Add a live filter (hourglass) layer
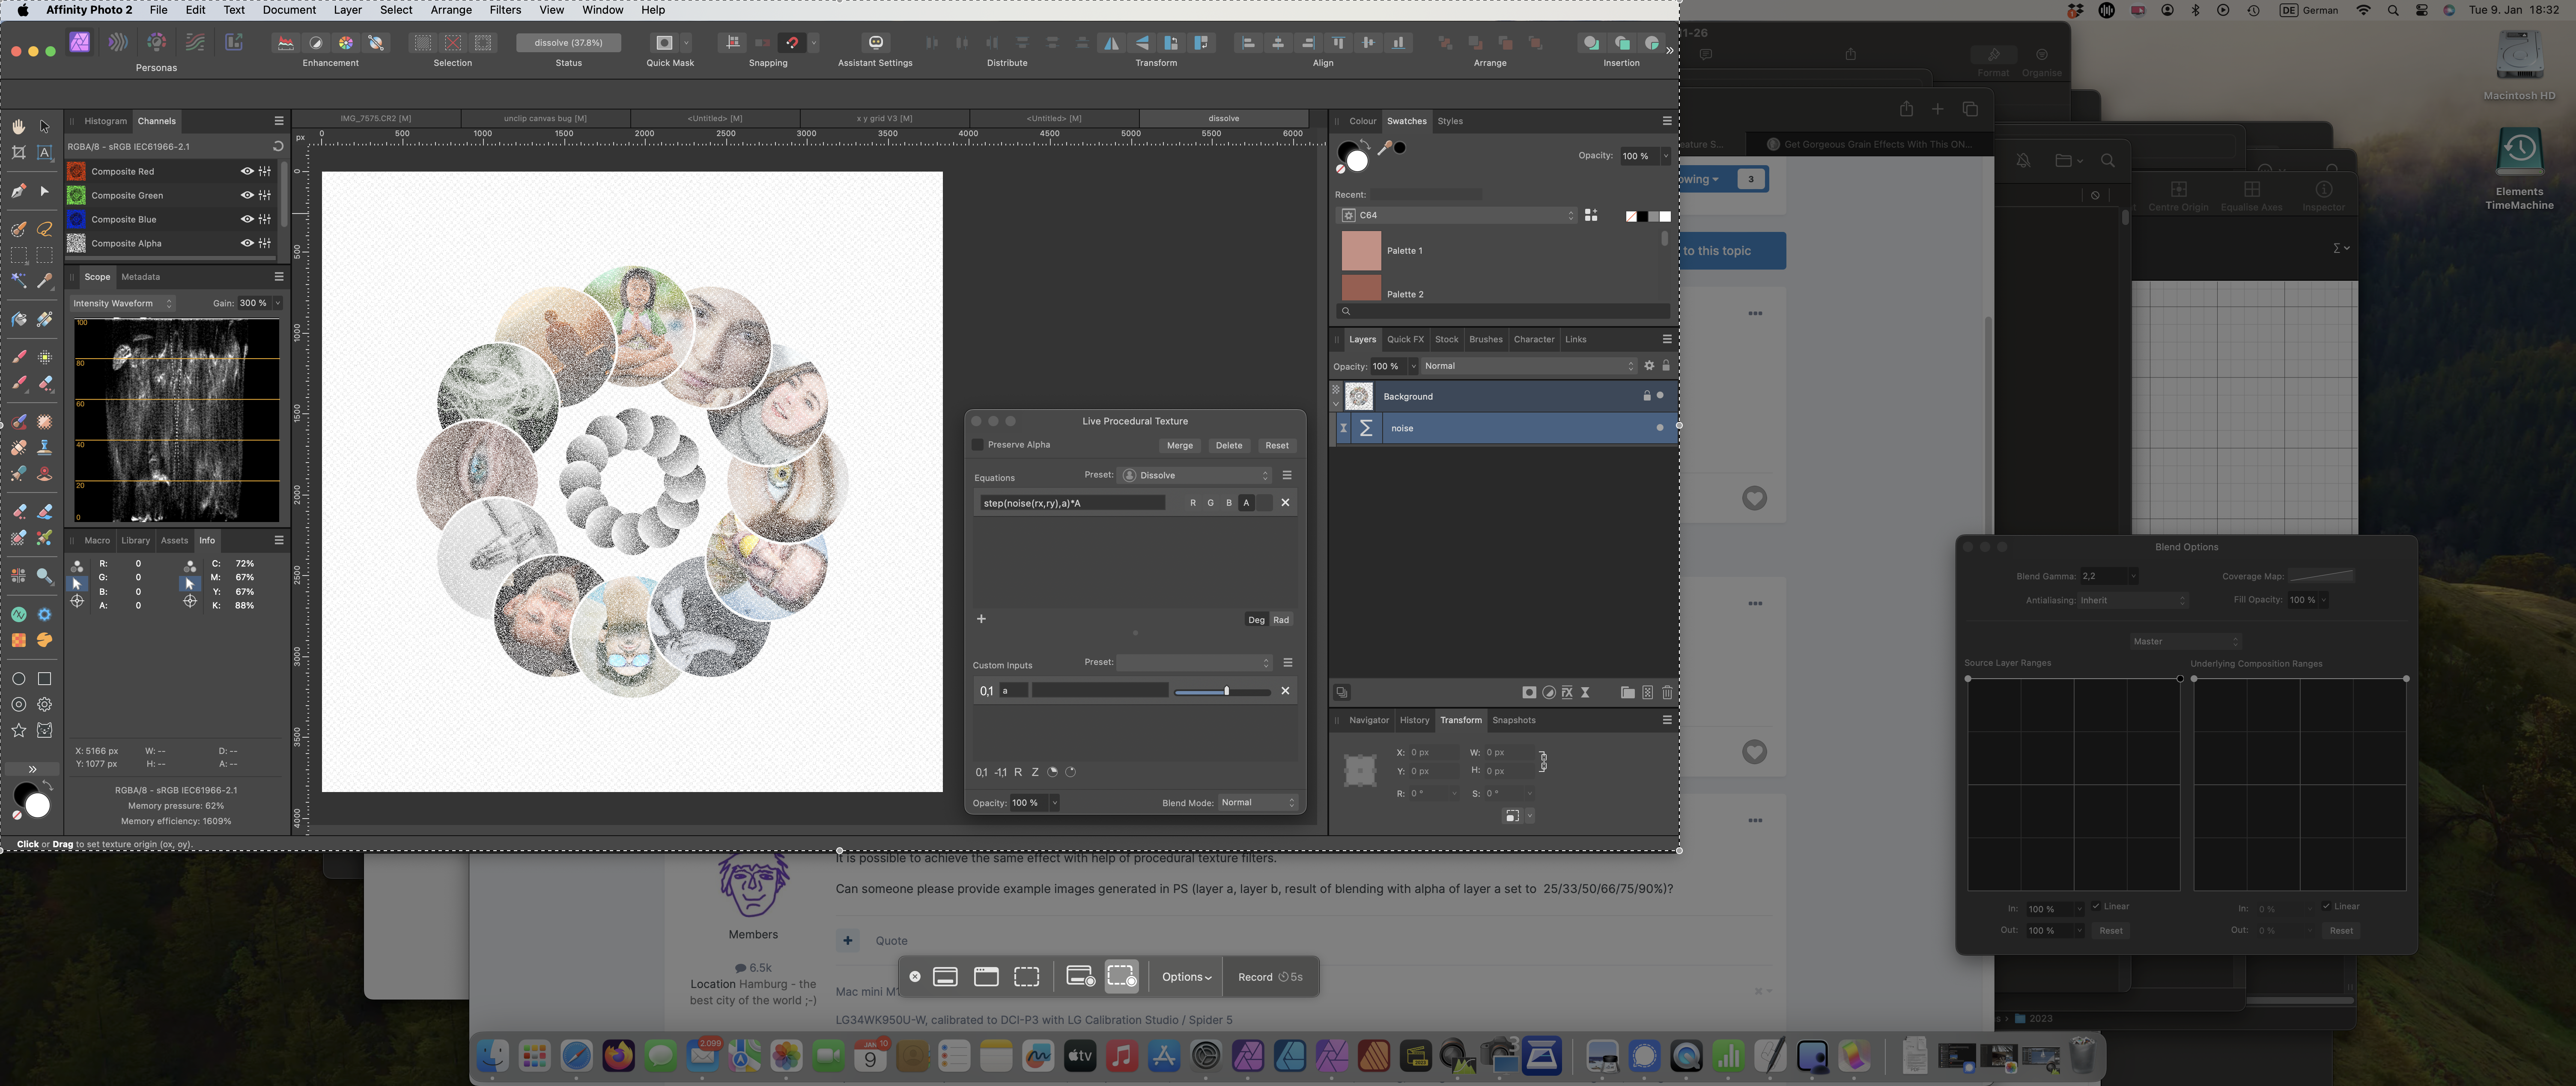Viewport: 2576px width, 1086px height. (1585, 692)
